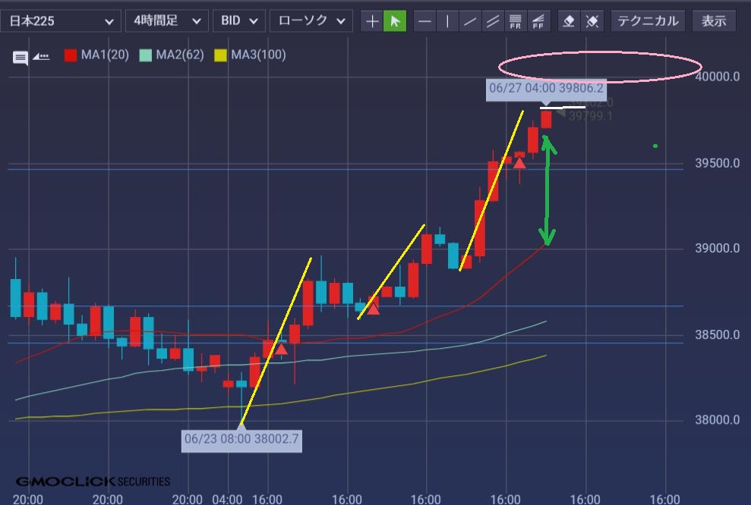Select the eraser tool
Viewport: 751px width, 505px height.
click(569, 21)
